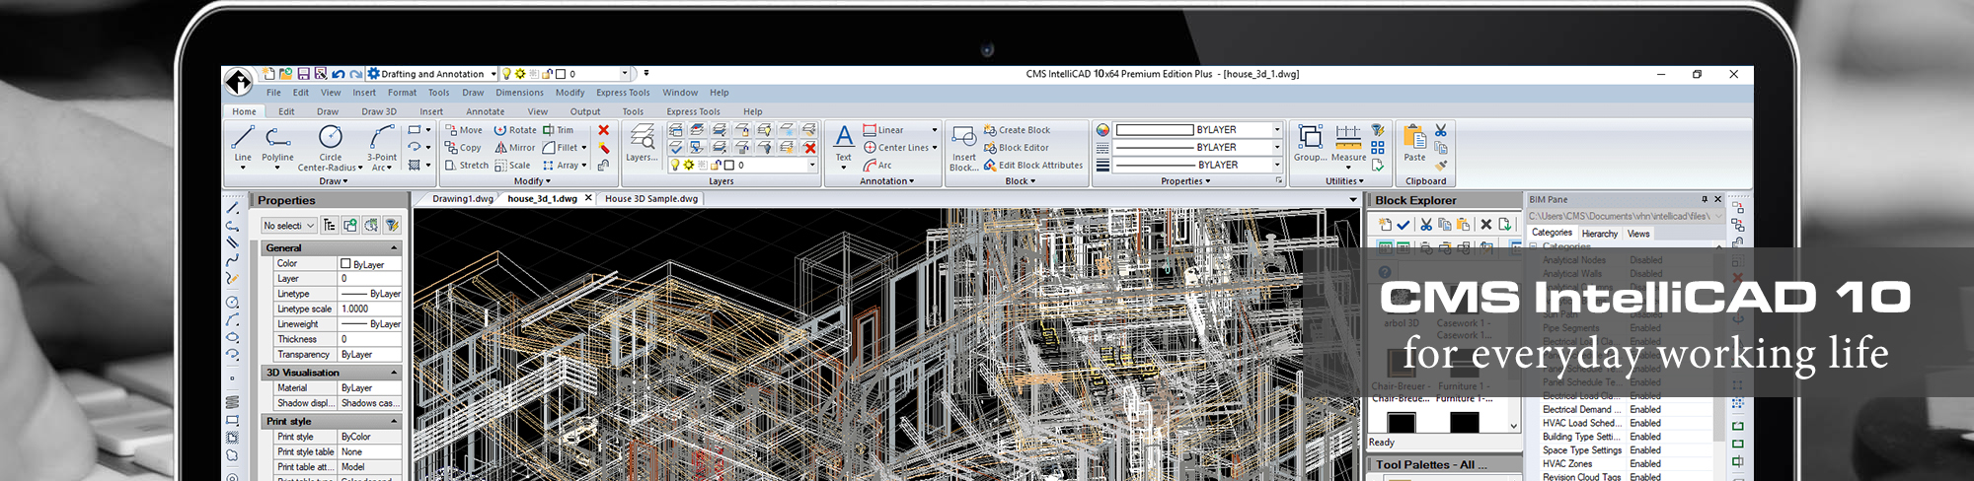Click the Mirror tool
Screen dimensions: 1974x481
click(515, 148)
